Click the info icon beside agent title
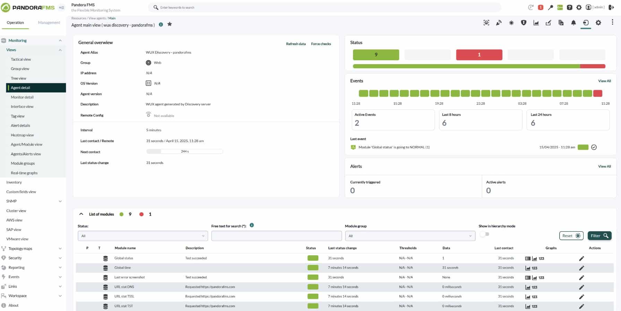Screen dimensions: 621x311 pos(161,24)
